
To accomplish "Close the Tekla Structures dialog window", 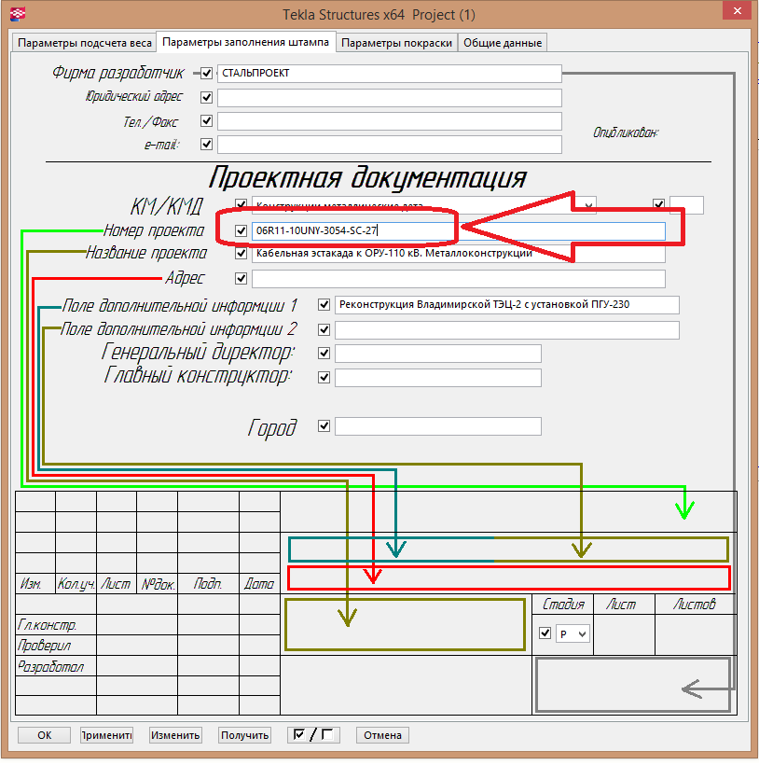I will [737, 11].
